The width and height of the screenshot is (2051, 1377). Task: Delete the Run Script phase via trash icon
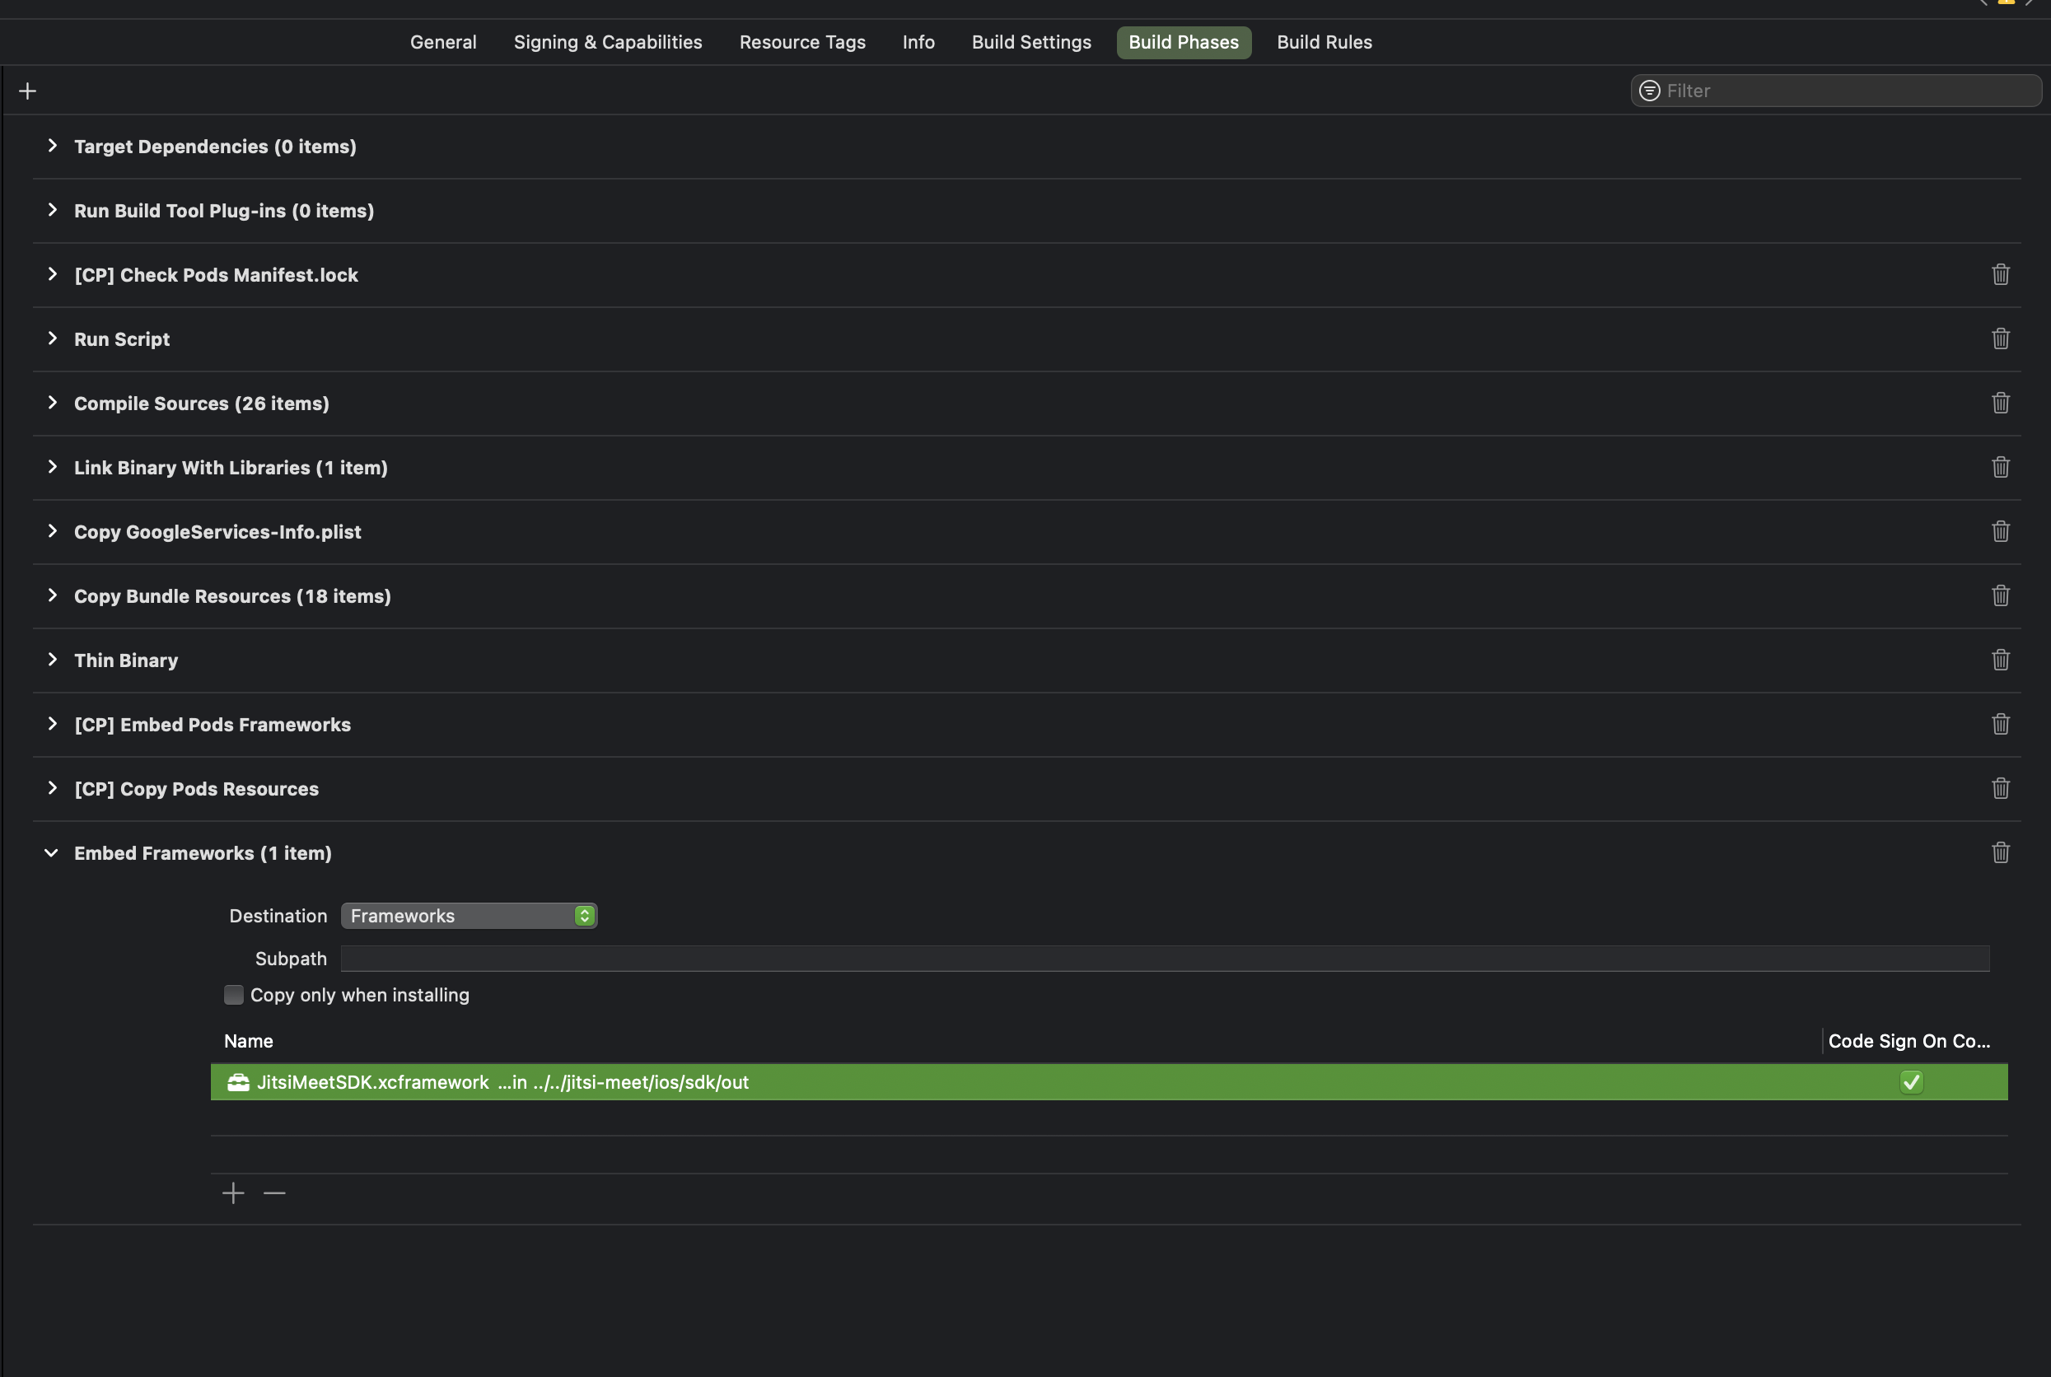[2000, 338]
